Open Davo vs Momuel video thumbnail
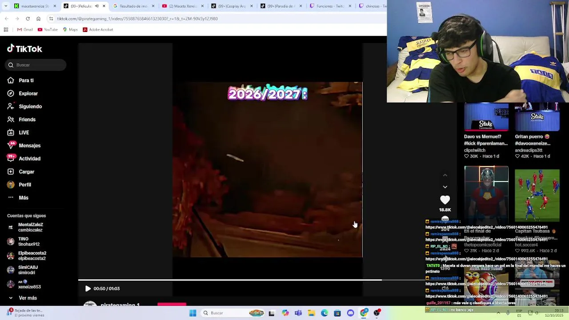569x320 pixels. click(486, 117)
